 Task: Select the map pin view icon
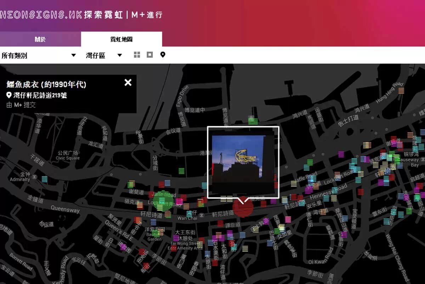[163, 55]
